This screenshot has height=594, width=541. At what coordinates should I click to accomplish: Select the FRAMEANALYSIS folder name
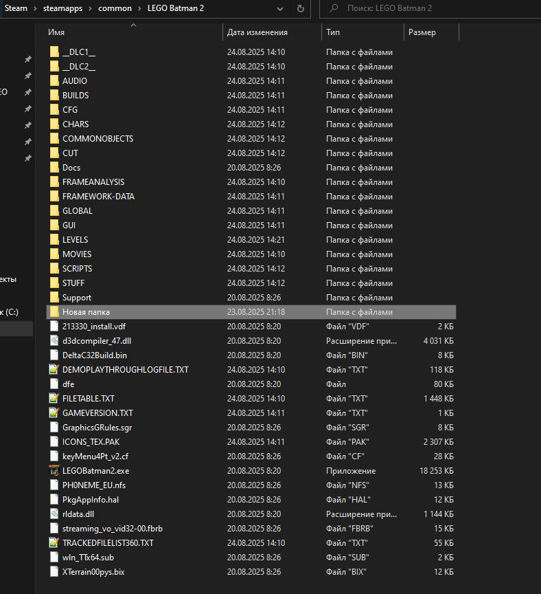[93, 181]
